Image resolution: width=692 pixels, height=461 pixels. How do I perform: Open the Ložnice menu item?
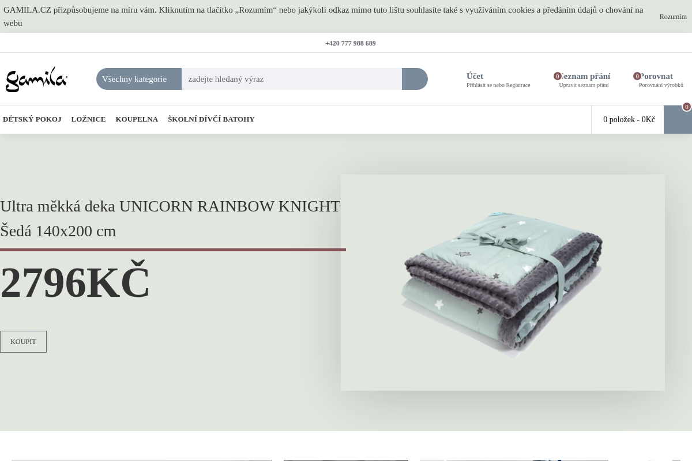click(88, 119)
